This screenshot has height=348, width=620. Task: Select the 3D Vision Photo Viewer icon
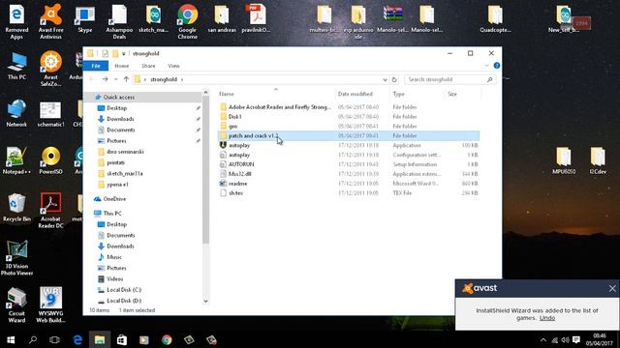pos(16,258)
